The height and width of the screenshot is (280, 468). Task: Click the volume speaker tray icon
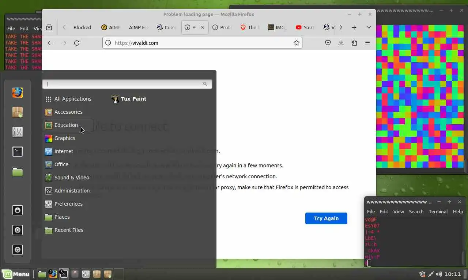tap(439, 274)
